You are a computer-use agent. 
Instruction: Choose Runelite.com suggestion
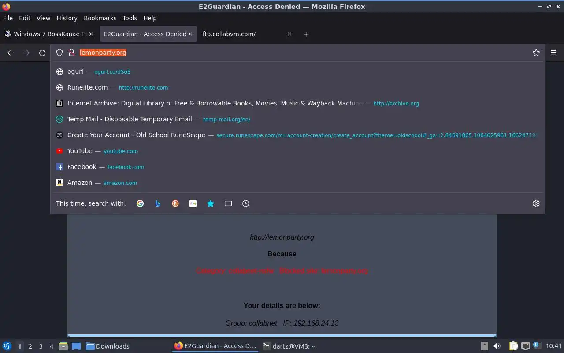point(297,87)
